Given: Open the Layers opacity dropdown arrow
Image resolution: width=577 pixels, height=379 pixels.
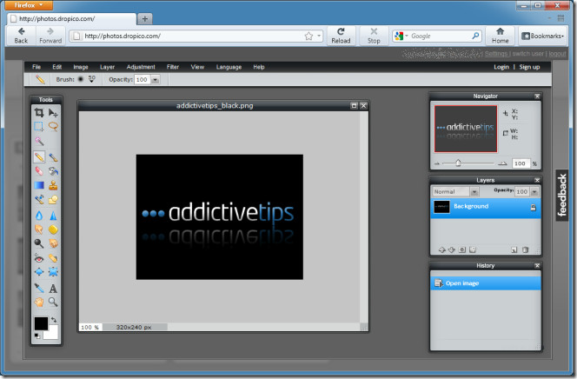Looking at the screenshot, I should click(534, 192).
